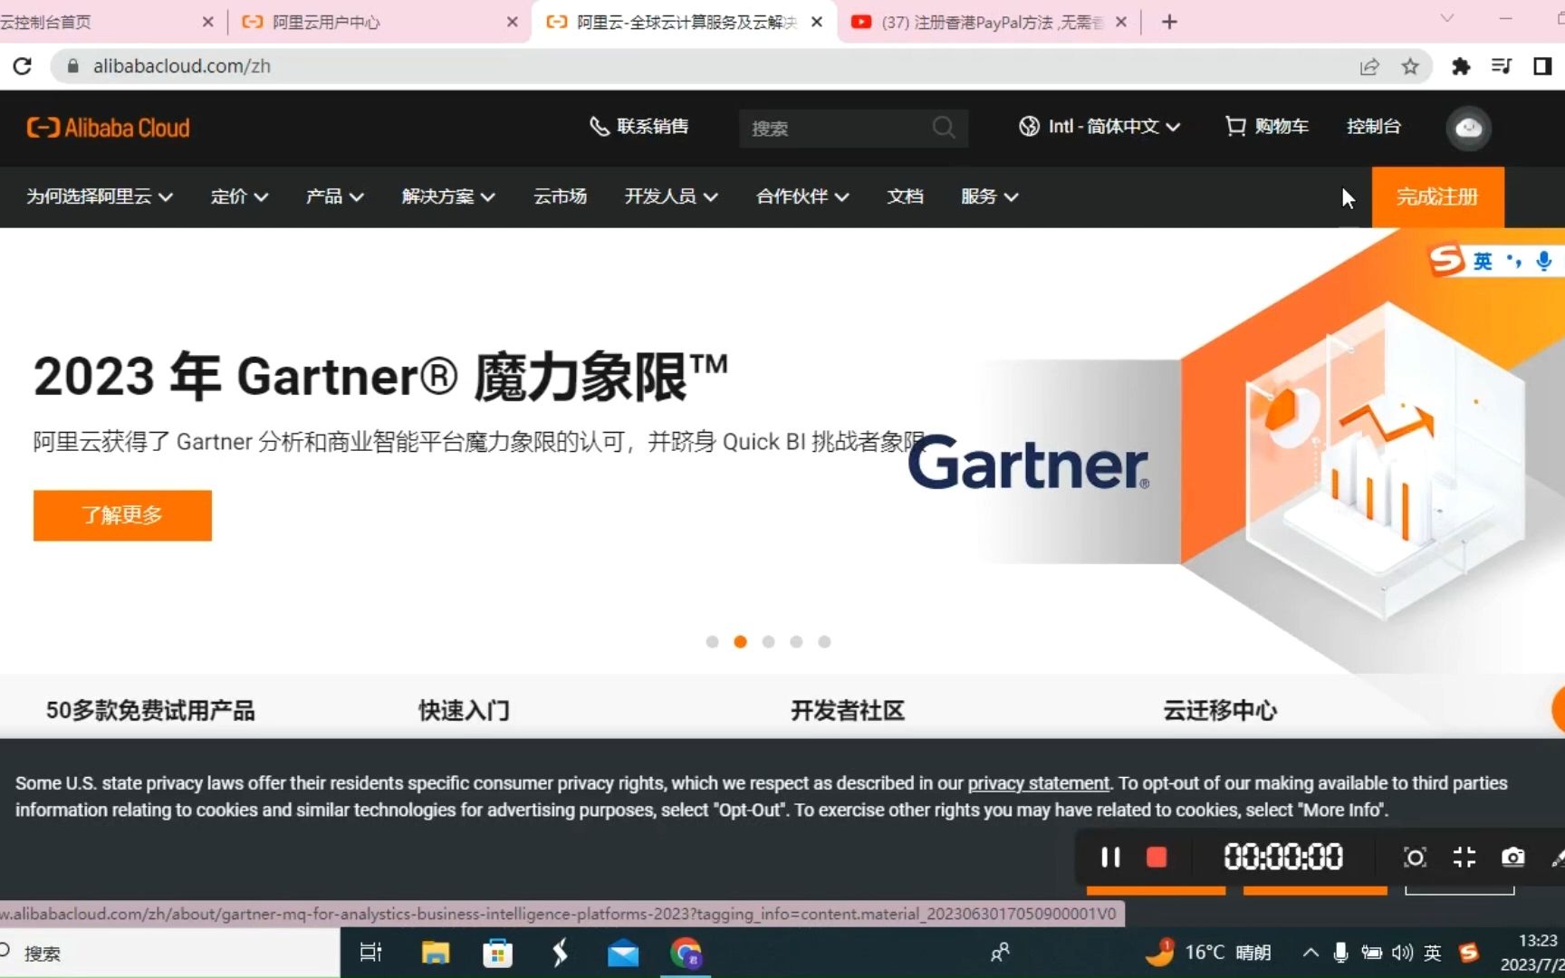Screen dimensions: 1565x978
Task: Open 云市场 menu item
Action: 560,197
